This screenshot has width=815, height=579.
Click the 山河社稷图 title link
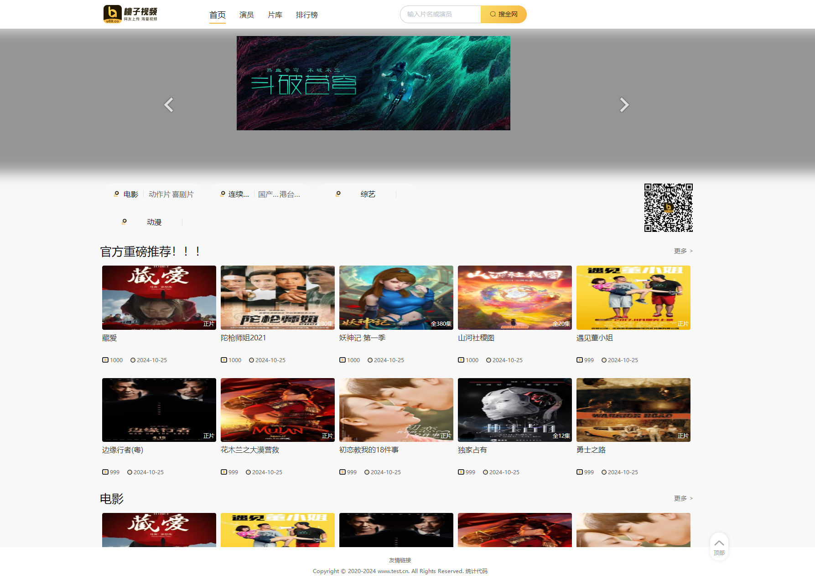pyautogui.click(x=476, y=338)
